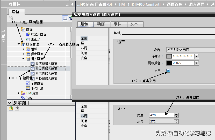This screenshot has height=140, width=215.
Task: Select 安全 in the upper properties list
Action: point(84,58)
